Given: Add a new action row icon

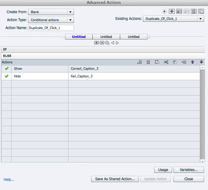Looking at the screenshot, I should pyautogui.click(x=139, y=62).
